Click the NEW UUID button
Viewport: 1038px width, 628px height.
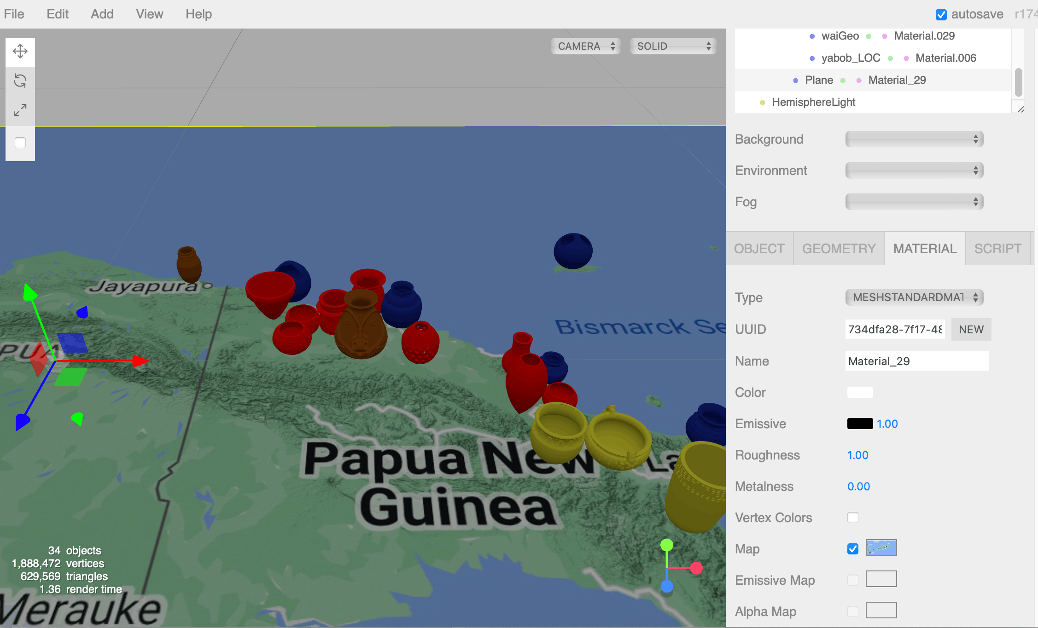tap(971, 329)
